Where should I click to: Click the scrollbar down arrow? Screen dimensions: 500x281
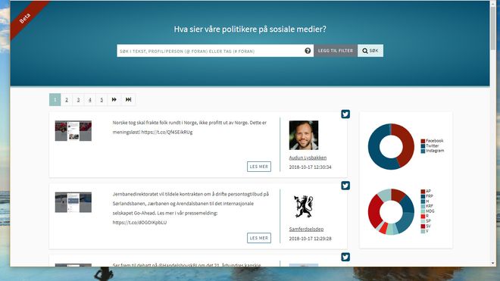(493, 264)
